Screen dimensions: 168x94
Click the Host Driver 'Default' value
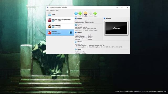[83, 52]
